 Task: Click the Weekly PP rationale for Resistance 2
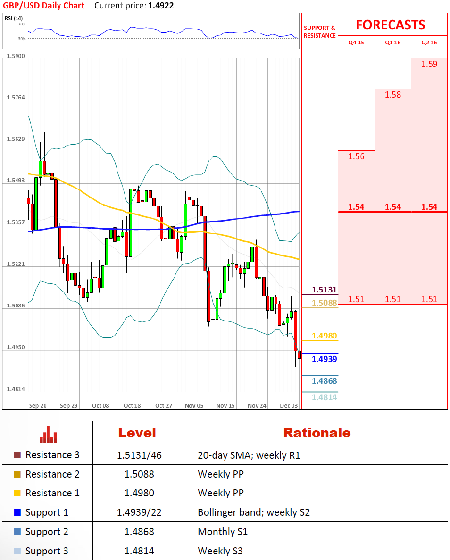(221, 474)
